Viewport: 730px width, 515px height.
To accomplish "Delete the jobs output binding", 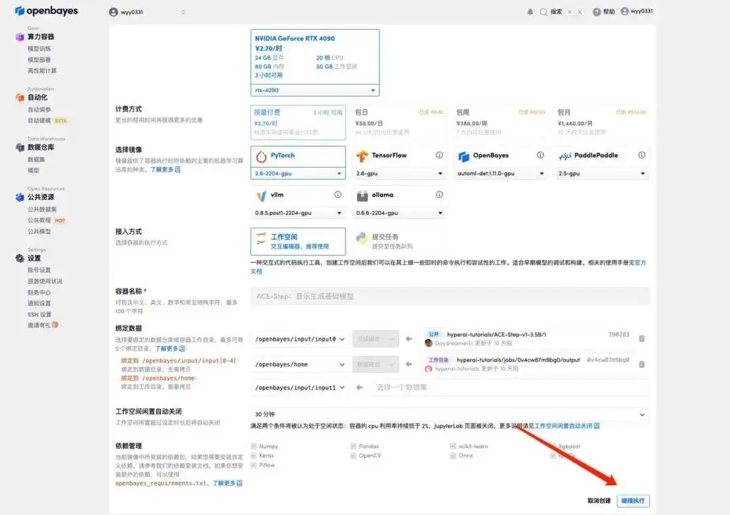I will 641,364.
